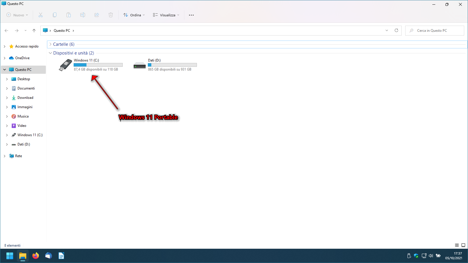Viewport: 468px width, 263px height.
Task: Expand the Rete tree node
Action: tap(4, 156)
